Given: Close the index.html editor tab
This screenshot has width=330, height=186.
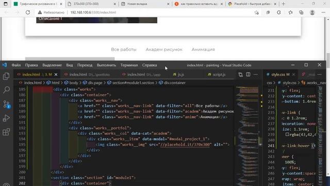Looking at the screenshot, I should (56, 74).
